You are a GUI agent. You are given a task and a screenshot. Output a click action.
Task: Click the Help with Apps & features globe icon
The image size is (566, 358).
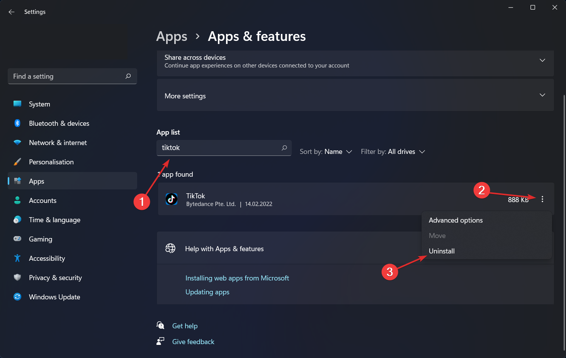coord(170,248)
